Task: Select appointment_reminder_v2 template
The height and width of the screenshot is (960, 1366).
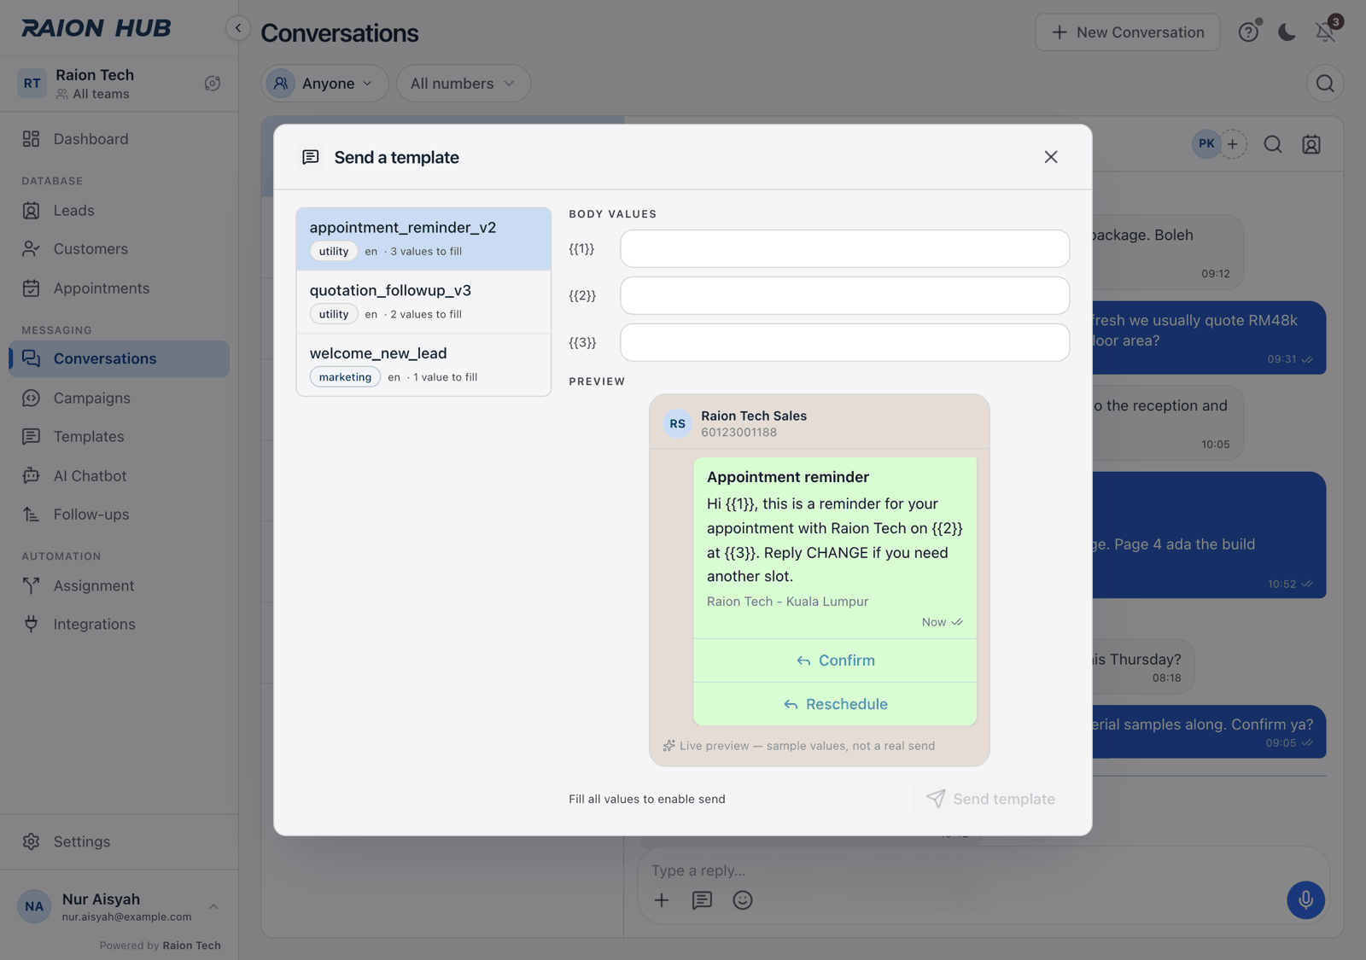Action: pyautogui.click(x=423, y=239)
